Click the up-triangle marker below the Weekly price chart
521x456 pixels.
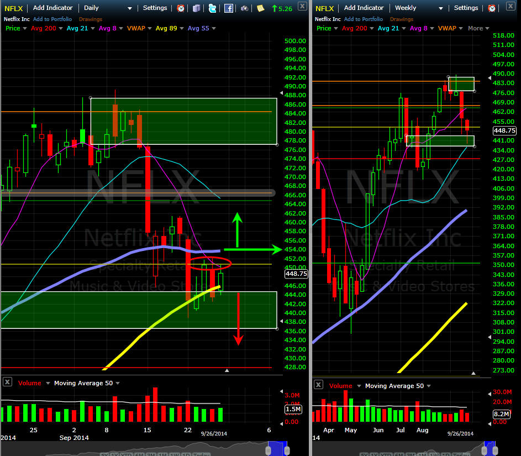click(x=473, y=373)
